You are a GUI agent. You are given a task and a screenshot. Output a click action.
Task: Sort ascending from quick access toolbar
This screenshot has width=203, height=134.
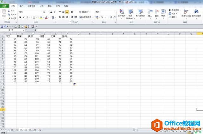(x=29, y=27)
